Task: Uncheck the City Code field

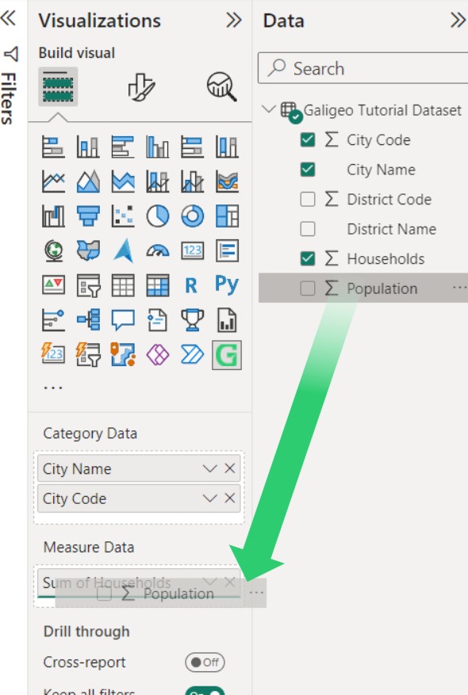Action: (308, 139)
